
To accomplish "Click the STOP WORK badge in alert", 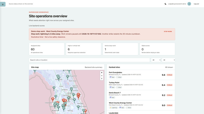I will [x=168, y=31].
